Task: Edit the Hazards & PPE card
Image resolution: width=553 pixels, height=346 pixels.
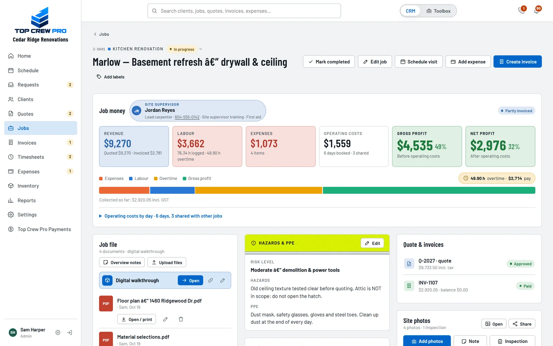Action: pyautogui.click(x=372, y=243)
